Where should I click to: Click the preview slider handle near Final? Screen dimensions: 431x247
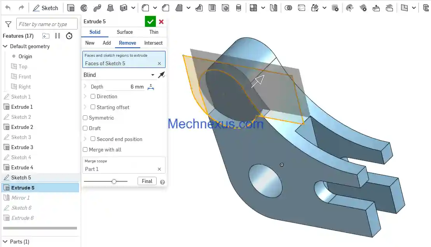pyautogui.click(x=114, y=181)
